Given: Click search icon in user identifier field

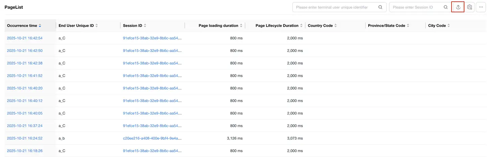Looking at the screenshot, I should tap(380, 7).
